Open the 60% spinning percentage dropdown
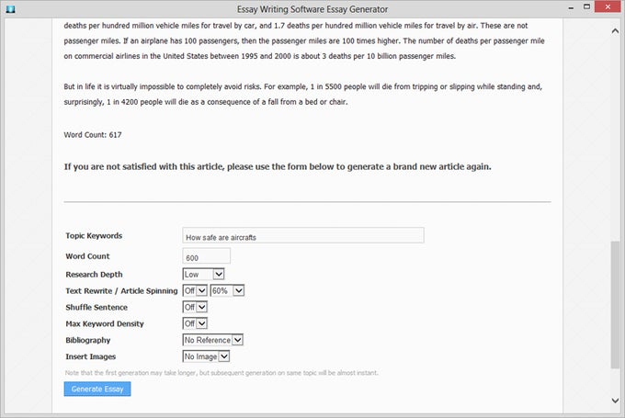Image resolution: width=625 pixels, height=418 pixels. pos(227,290)
